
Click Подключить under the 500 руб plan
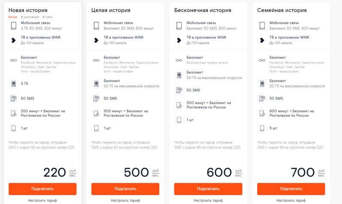coord(125,189)
